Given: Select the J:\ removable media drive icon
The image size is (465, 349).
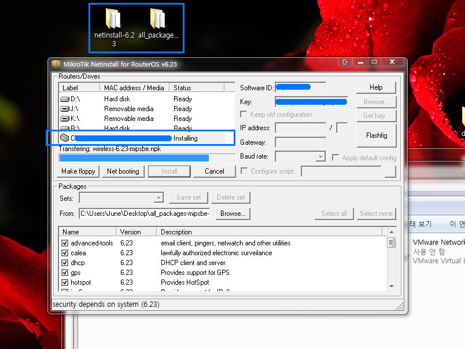Looking at the screenshot, I should [65, 109].
